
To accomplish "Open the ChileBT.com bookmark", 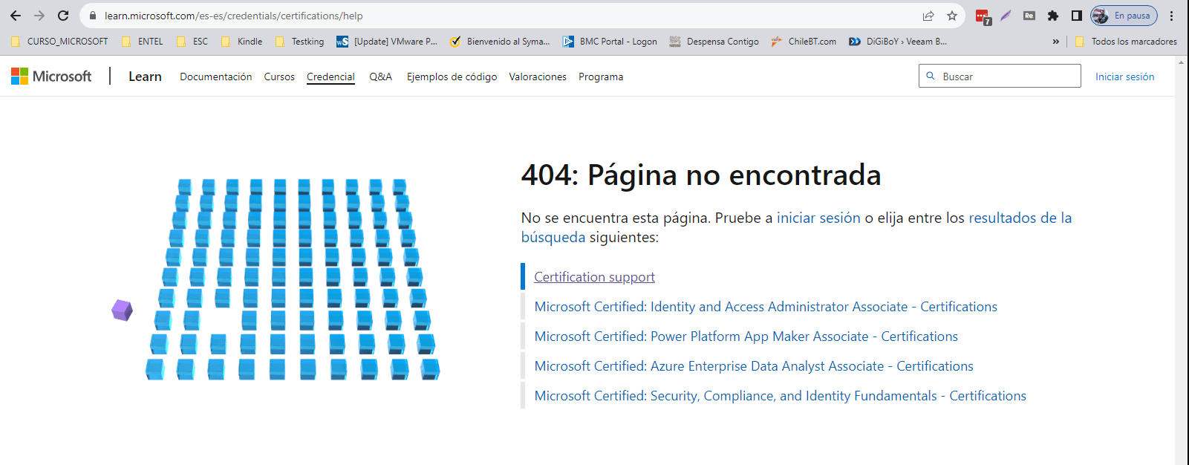I will (804, 42).
